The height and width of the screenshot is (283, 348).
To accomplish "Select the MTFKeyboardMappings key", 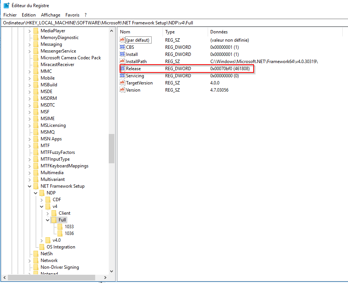I will [64, 166].
